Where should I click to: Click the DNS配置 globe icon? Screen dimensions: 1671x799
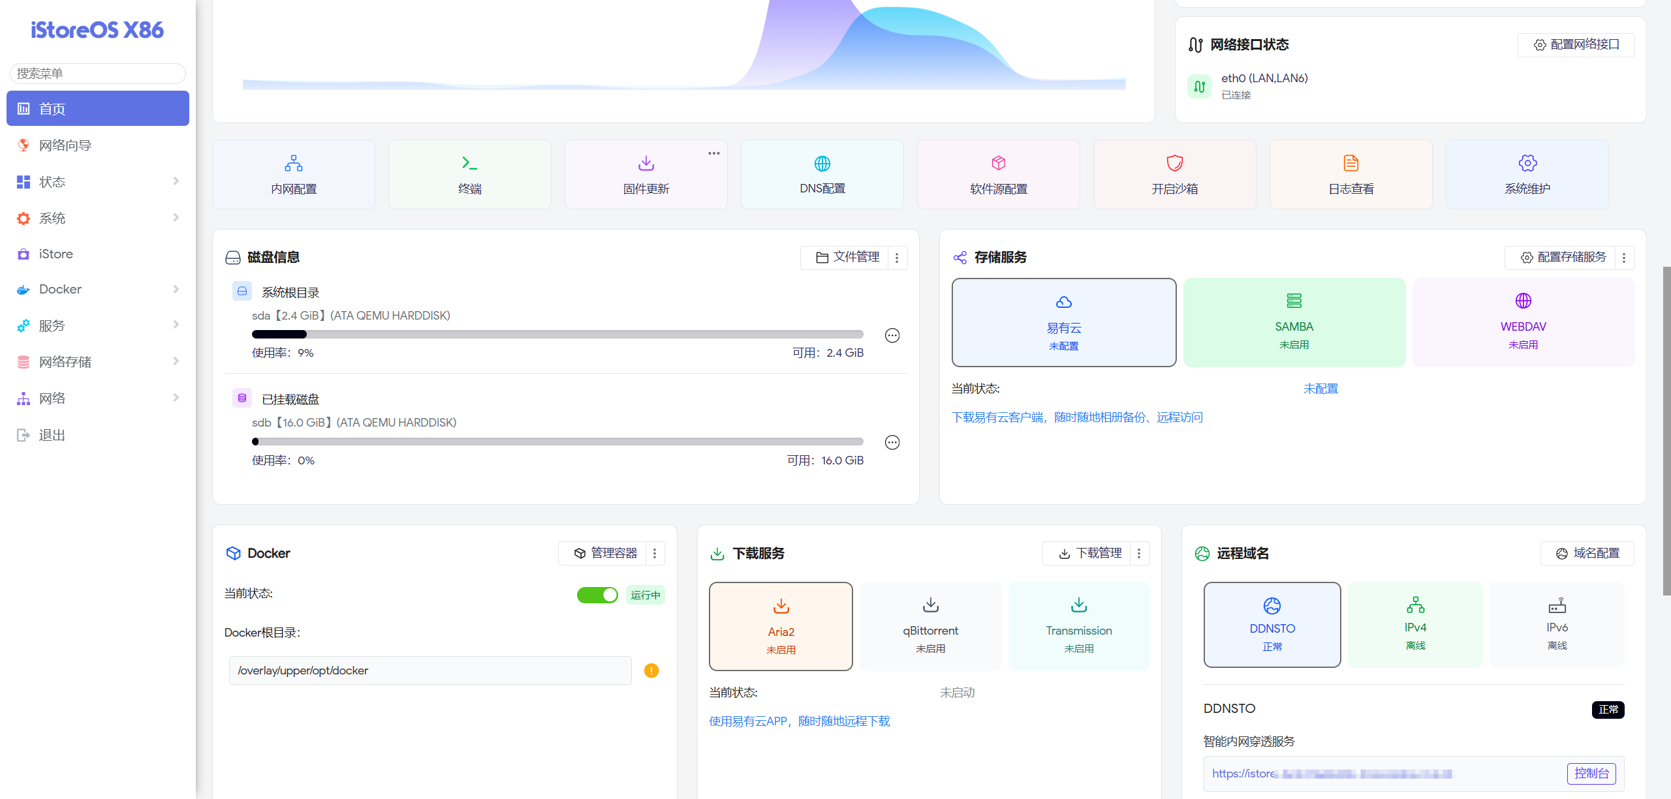(x=822, y=163)
